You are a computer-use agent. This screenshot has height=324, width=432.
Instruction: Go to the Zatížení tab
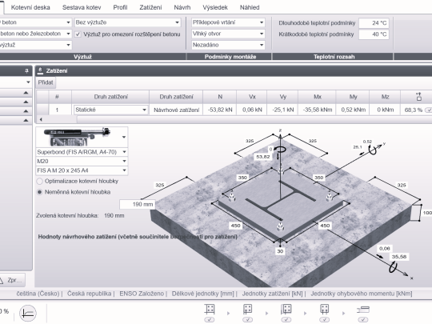coord(150,7)
